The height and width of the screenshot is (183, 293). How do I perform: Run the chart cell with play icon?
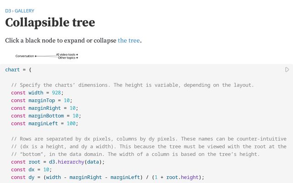[287, 70]
